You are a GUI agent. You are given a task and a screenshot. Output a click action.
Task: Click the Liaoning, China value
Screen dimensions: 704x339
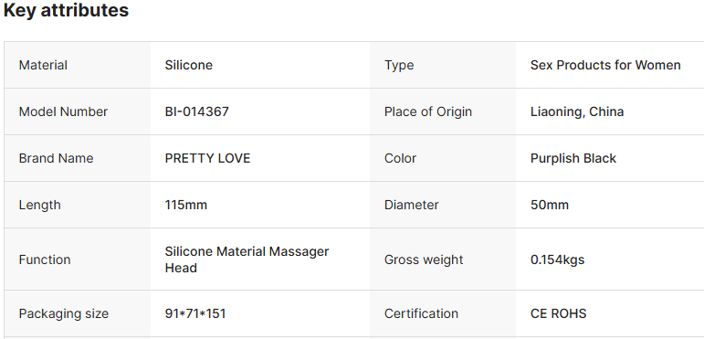(577, 111)
